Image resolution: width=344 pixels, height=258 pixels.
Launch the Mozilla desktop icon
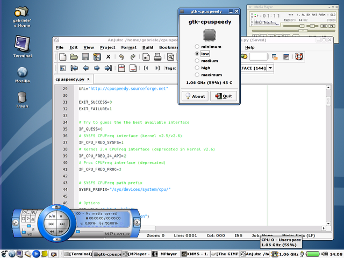(x=22, y=75)
